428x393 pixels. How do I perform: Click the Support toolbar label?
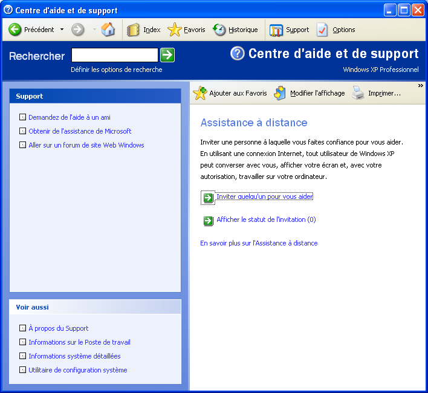click(297, 30)
